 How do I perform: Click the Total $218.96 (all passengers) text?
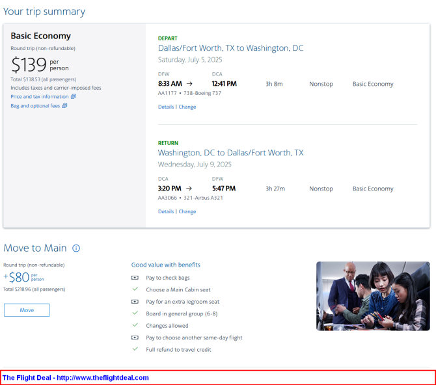(34, 289)
